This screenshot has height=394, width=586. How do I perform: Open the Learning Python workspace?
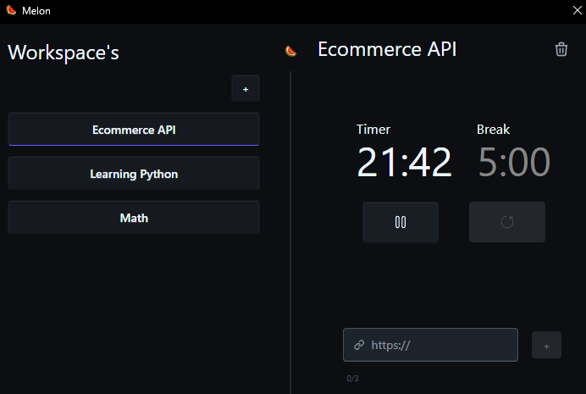134,174
